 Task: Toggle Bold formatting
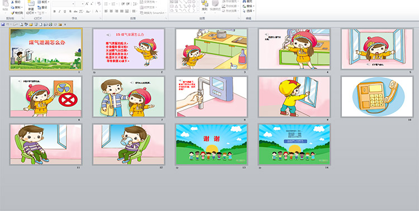tap(55, 12)
